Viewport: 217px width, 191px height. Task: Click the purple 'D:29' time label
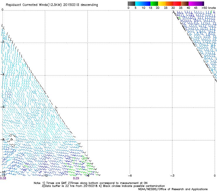pos(76,178)
